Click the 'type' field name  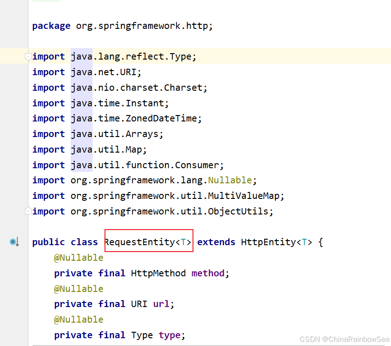170,335
